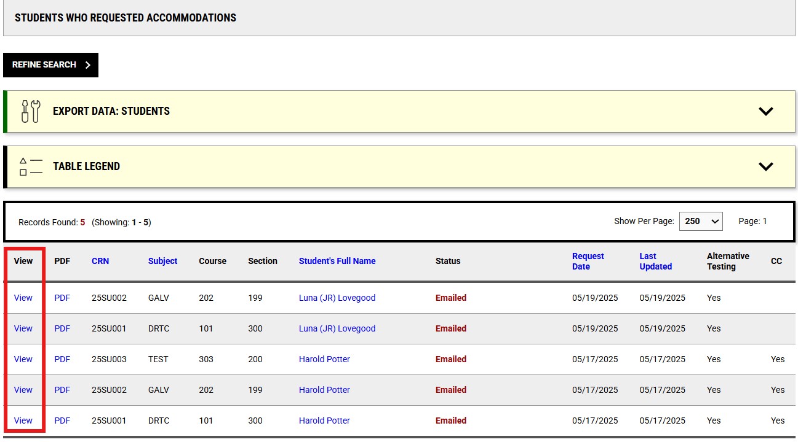Image resolution: width=798 pixels, height=442 pixels.
Task: Open PDF for Harold Potter TEST 303 row
Action: point(62,359)
